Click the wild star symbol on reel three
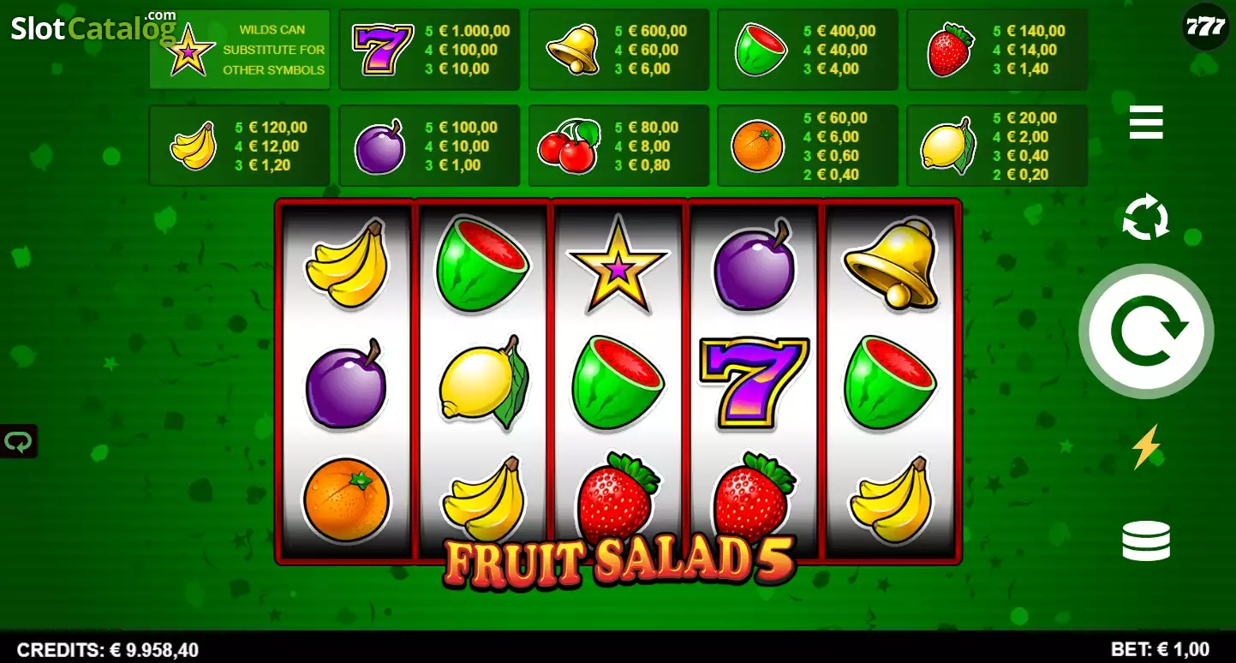The width and height of the screenshot is (1236, 663). coord(618,264)
